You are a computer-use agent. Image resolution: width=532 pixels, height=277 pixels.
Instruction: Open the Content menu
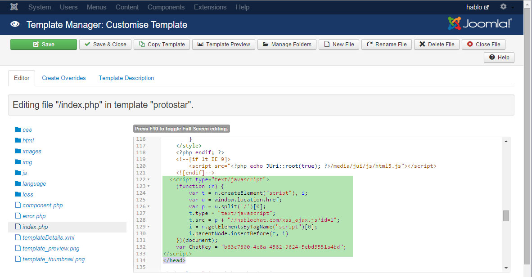tap(127, 7)
